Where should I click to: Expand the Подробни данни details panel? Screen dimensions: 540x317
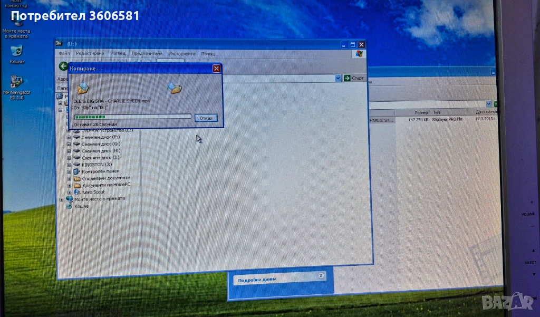coord(321,276)
